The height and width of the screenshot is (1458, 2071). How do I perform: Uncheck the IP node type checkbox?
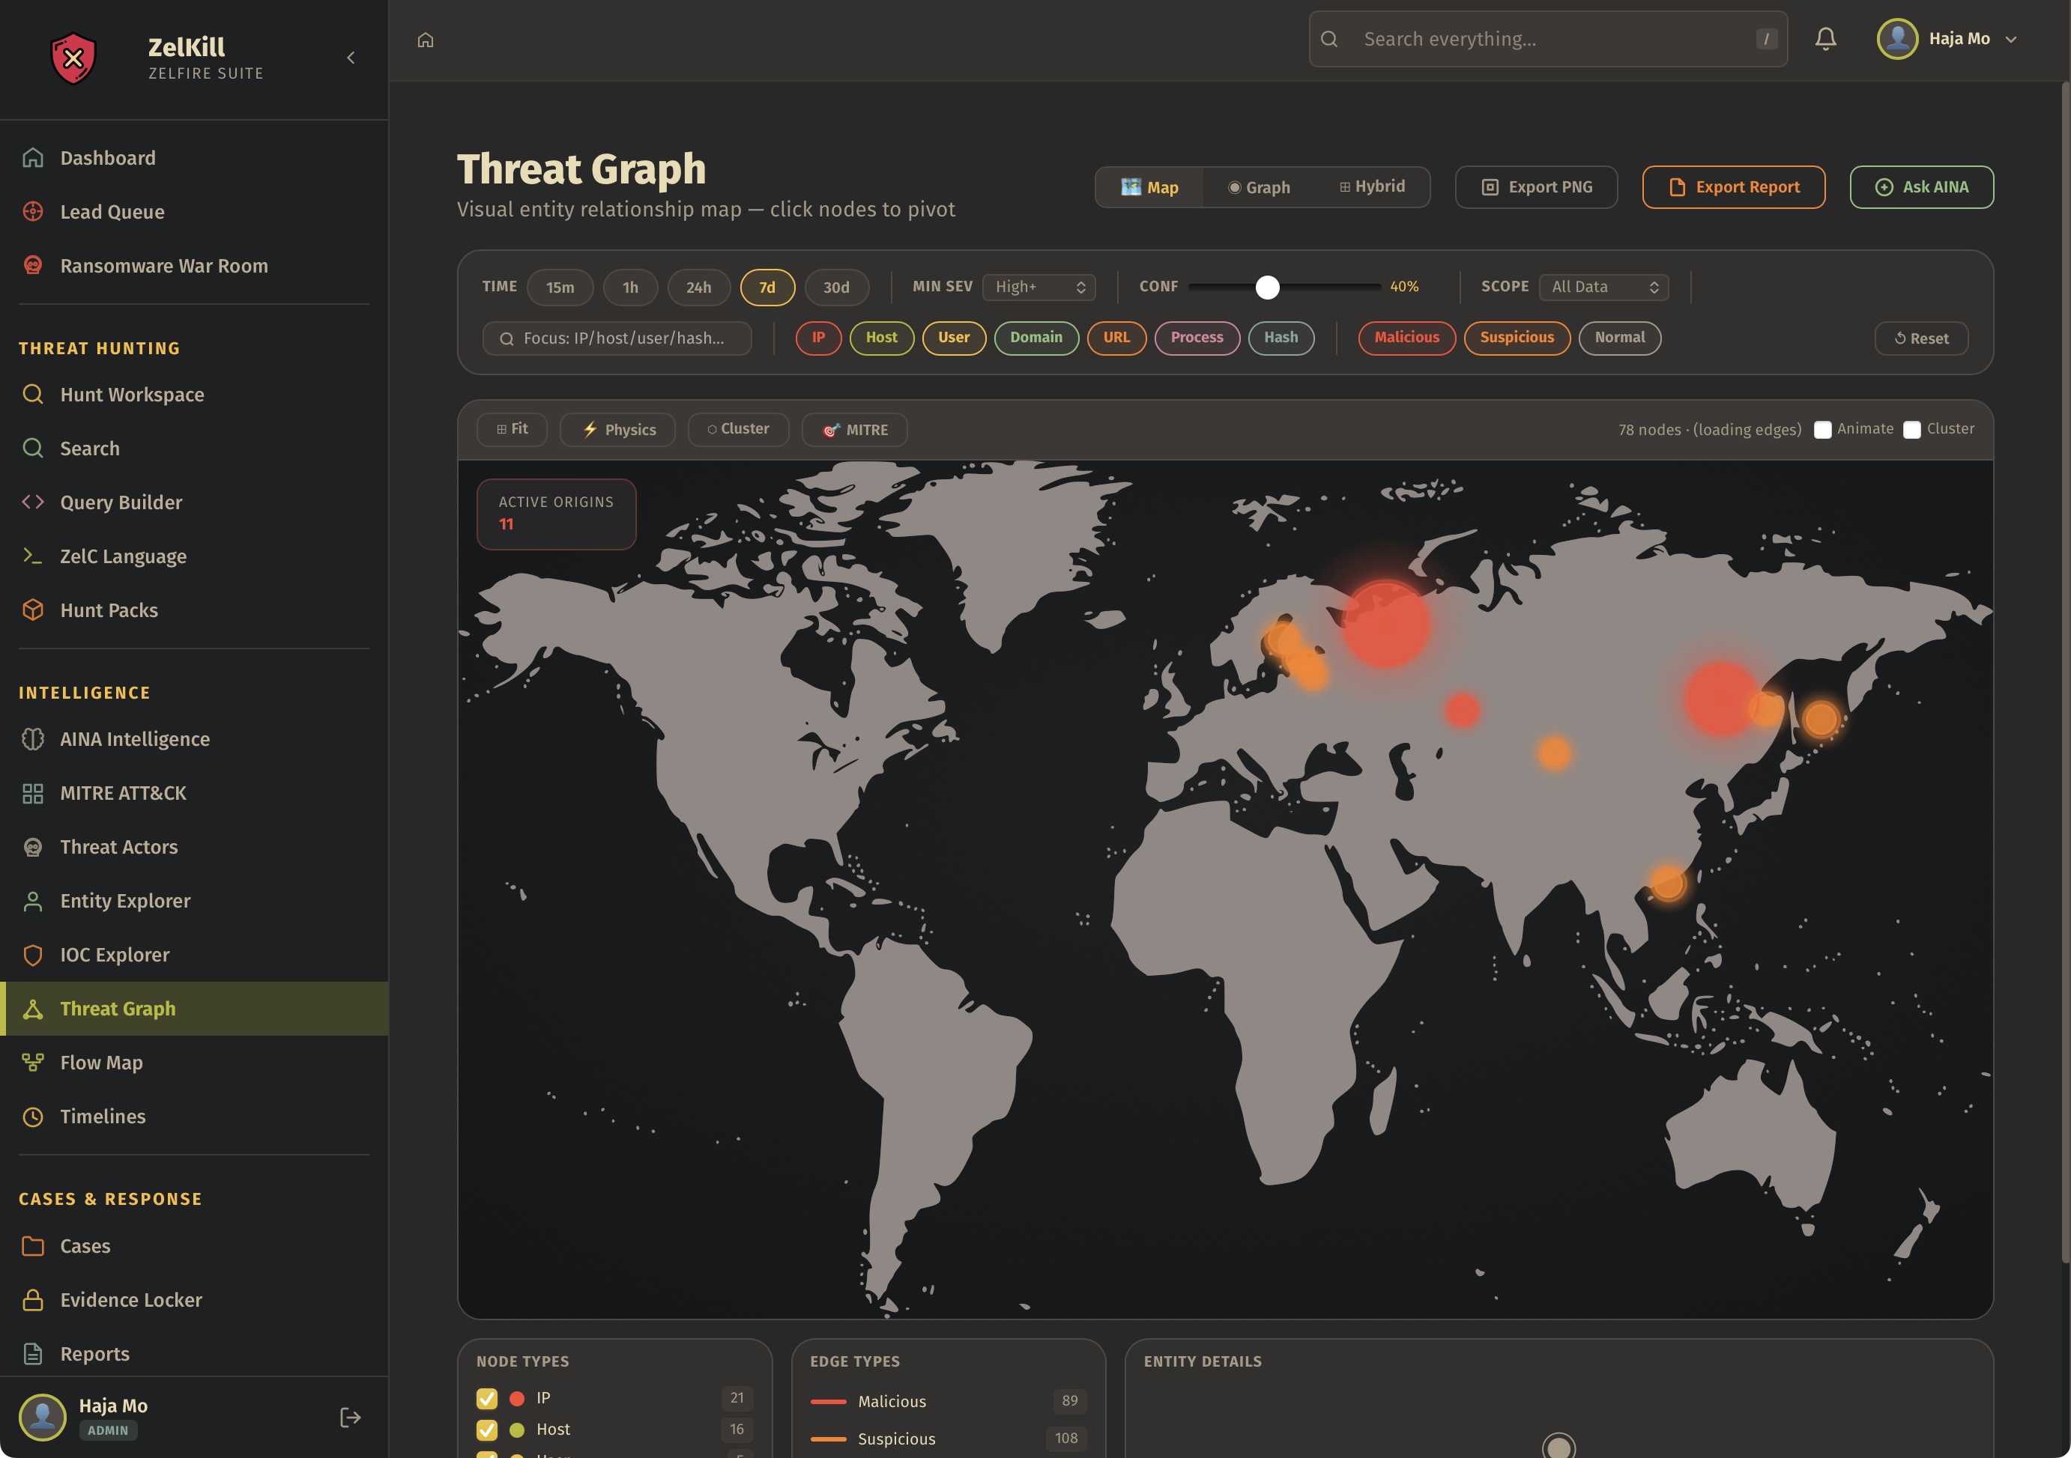tap(487, 1397)
